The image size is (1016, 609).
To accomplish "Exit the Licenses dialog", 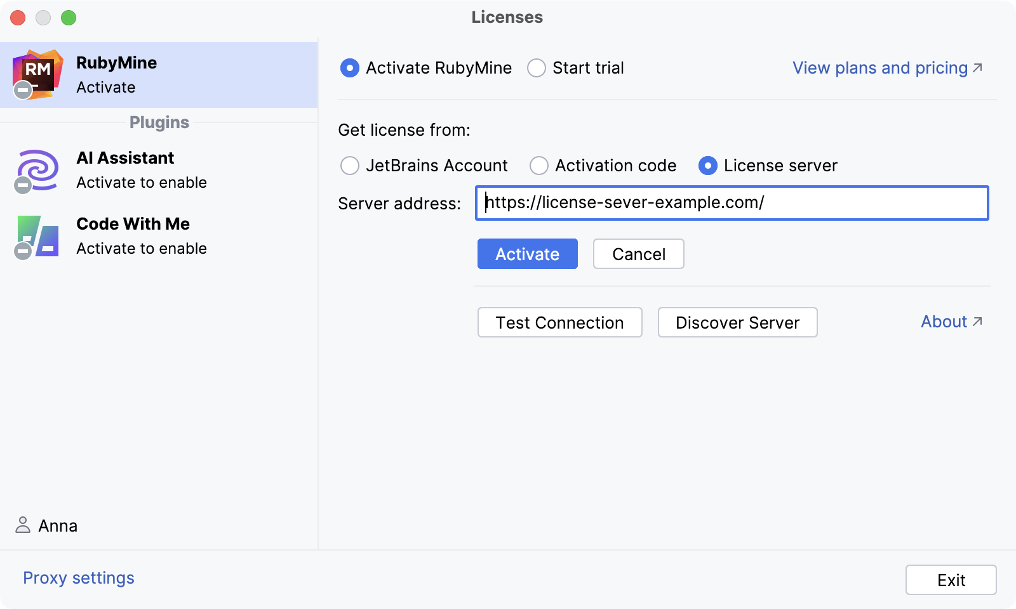I will click(x=951, y=579).
